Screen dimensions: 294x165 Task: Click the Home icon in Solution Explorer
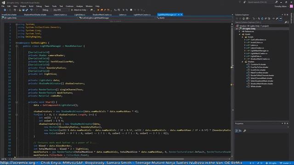coord(243,18)
